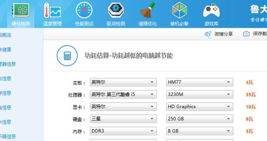Image resolution: width=267 pixels, height=141 pixels.
Task: Click the 35瓦 processor wattage value
Action: tap(251, 94)
